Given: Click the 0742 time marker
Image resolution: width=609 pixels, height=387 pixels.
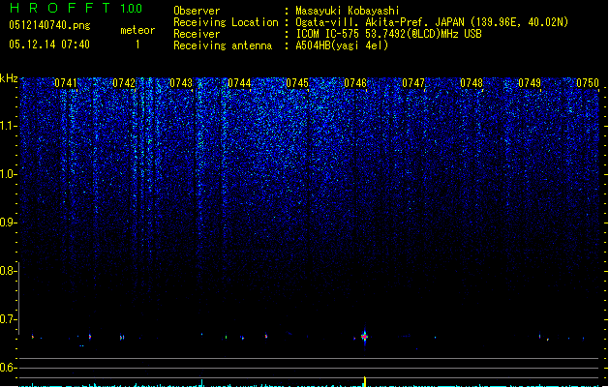Looking at the screenshot, I should (x=124, y=83).
